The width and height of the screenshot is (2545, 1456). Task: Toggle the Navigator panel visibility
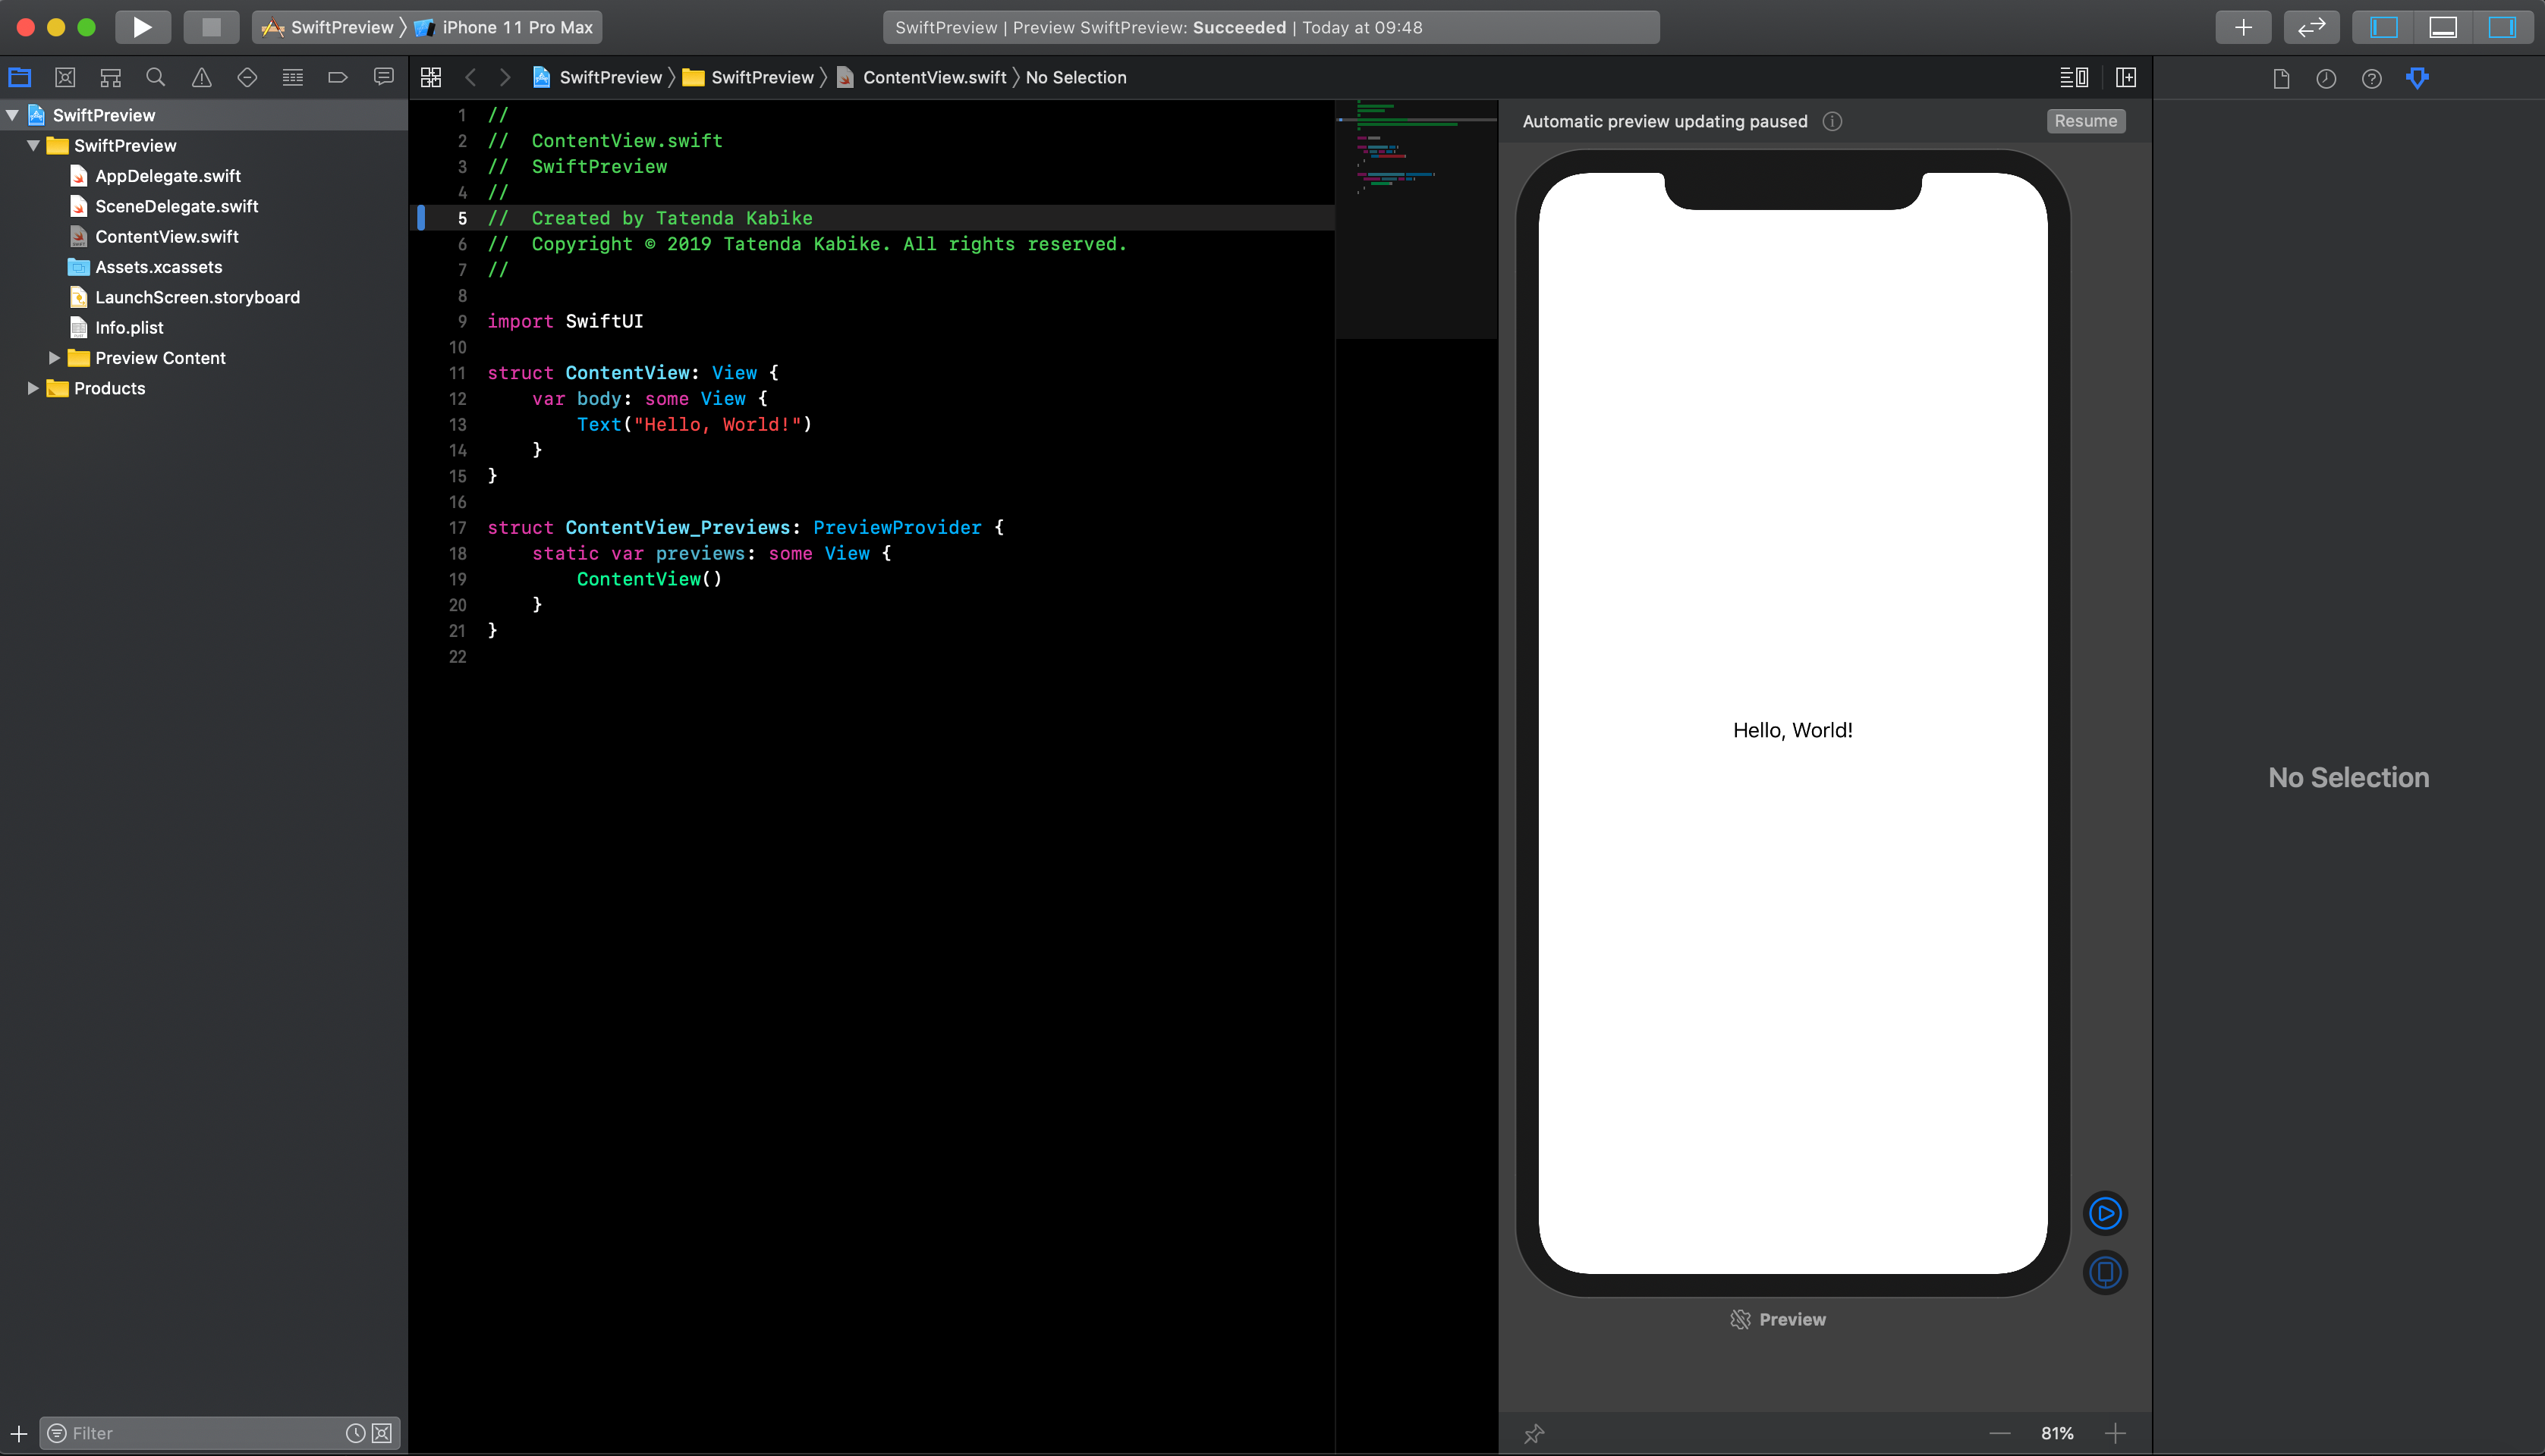click(x=2384, y=27)
